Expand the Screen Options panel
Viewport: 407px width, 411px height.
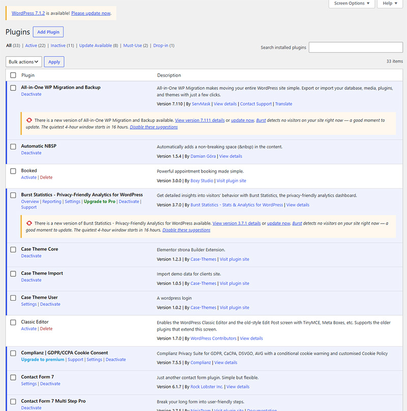point(352,4)
